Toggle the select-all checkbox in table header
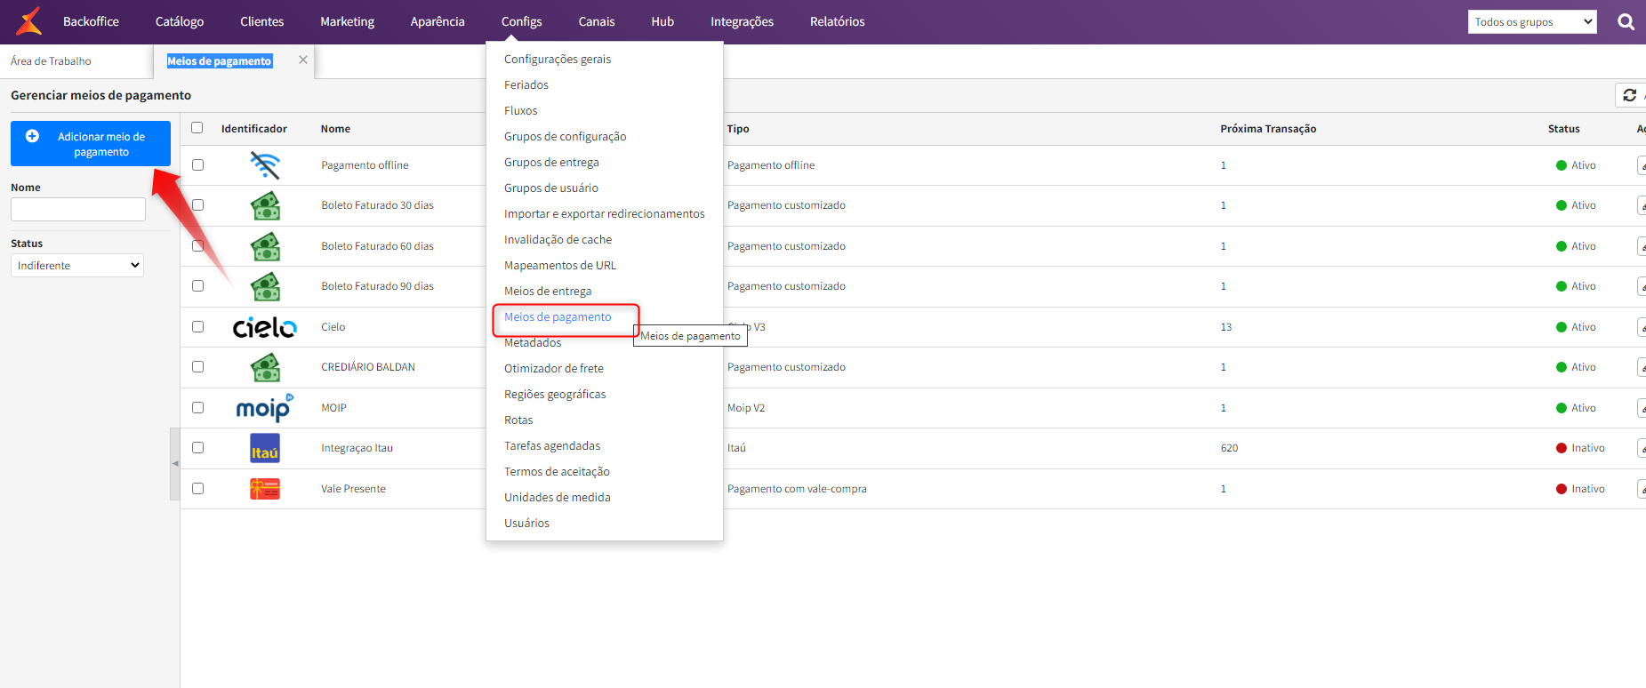Viewport: 1646px width, 688px height. pyautogui.click(x=197, y=128)
